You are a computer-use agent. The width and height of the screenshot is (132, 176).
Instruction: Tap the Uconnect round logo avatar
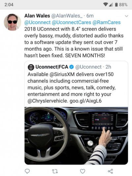[31, 67]
